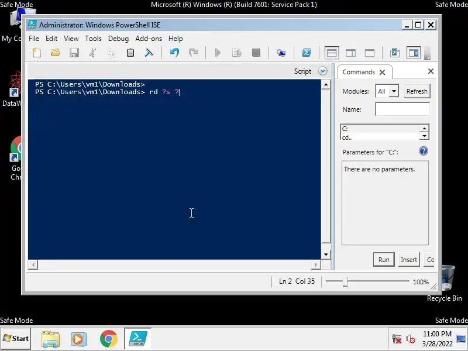Click the 100% zoom level text
Viewport: 468px width, 351px height.
tap(421, 282)
